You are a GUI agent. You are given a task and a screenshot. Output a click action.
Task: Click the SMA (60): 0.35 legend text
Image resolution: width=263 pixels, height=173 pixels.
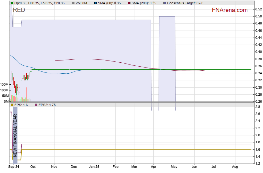(x=109, y=3)
